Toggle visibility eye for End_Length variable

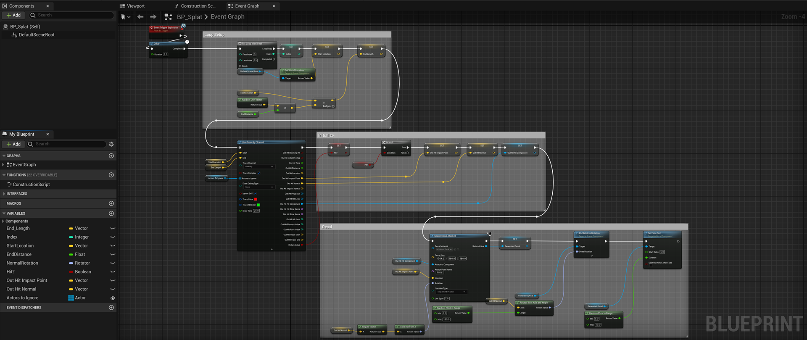click(113, 229)
